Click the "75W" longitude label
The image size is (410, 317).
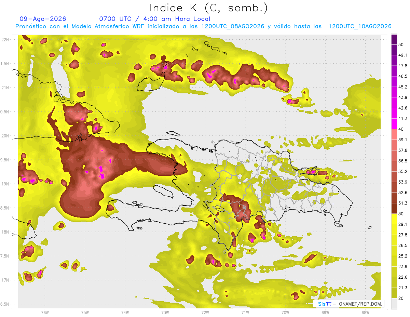click(85, 312)
